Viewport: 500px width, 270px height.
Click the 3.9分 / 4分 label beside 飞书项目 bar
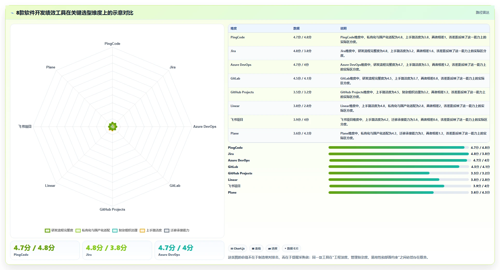[x=481, y=186]
